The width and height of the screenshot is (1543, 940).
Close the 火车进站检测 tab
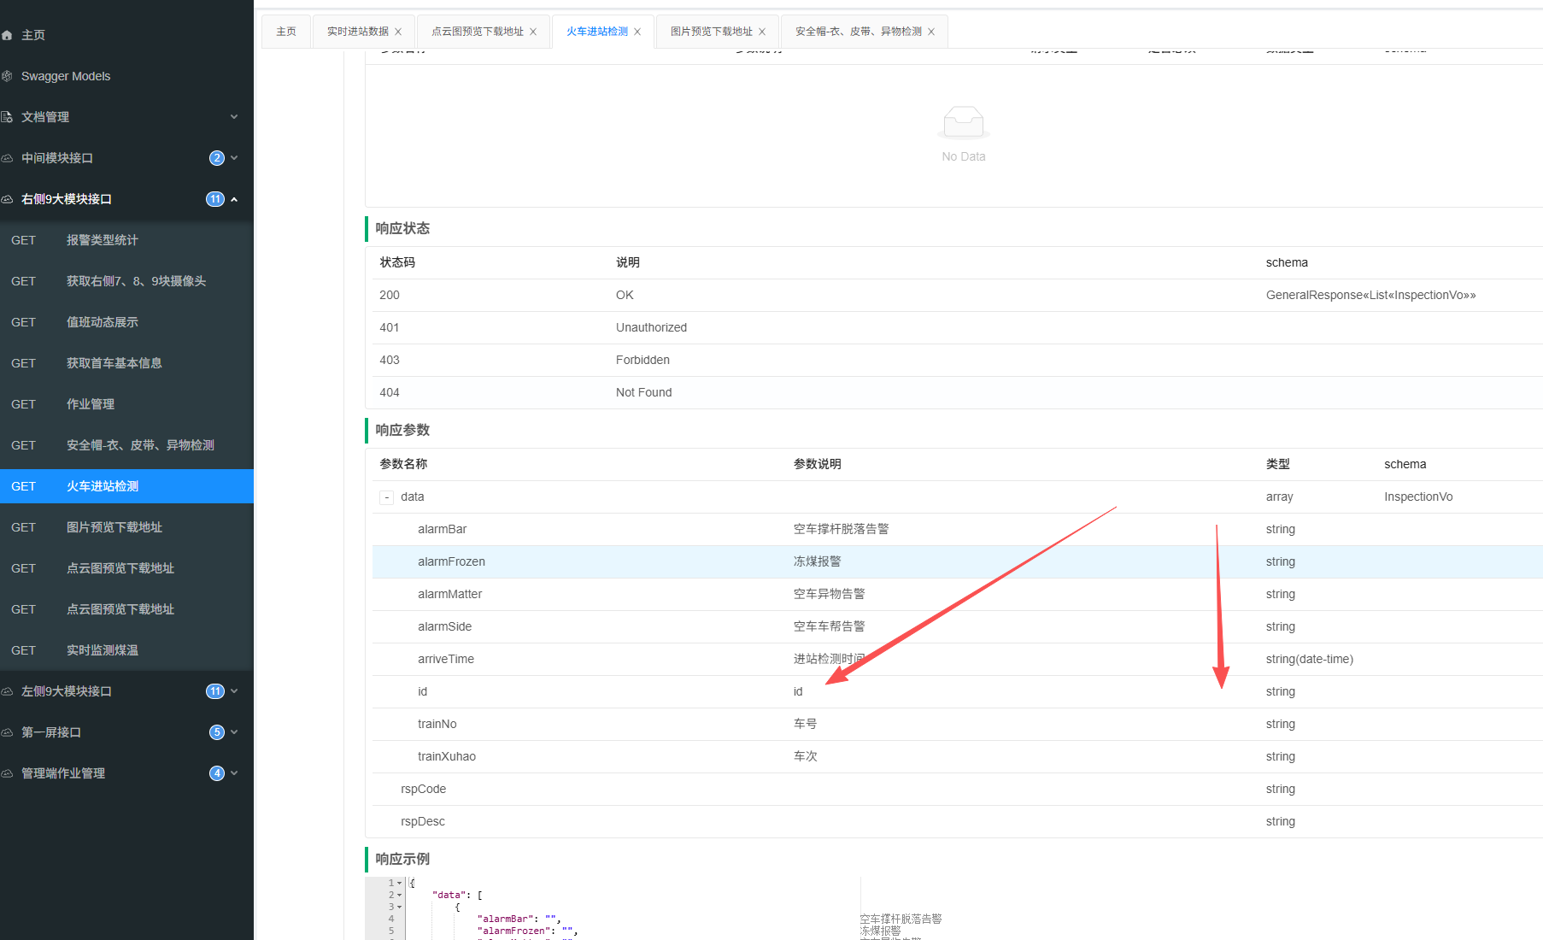click(x=637, y=32)
